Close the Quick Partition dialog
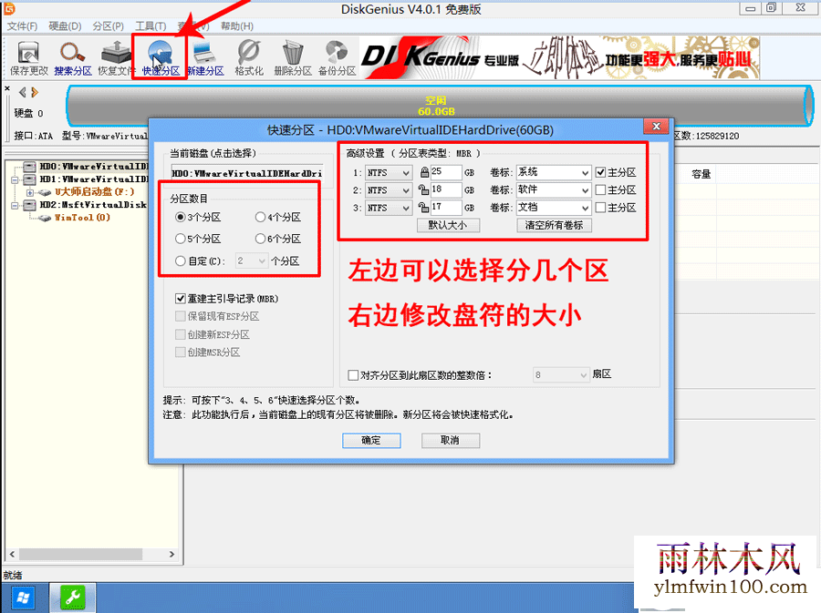 (x=656, y=126)
